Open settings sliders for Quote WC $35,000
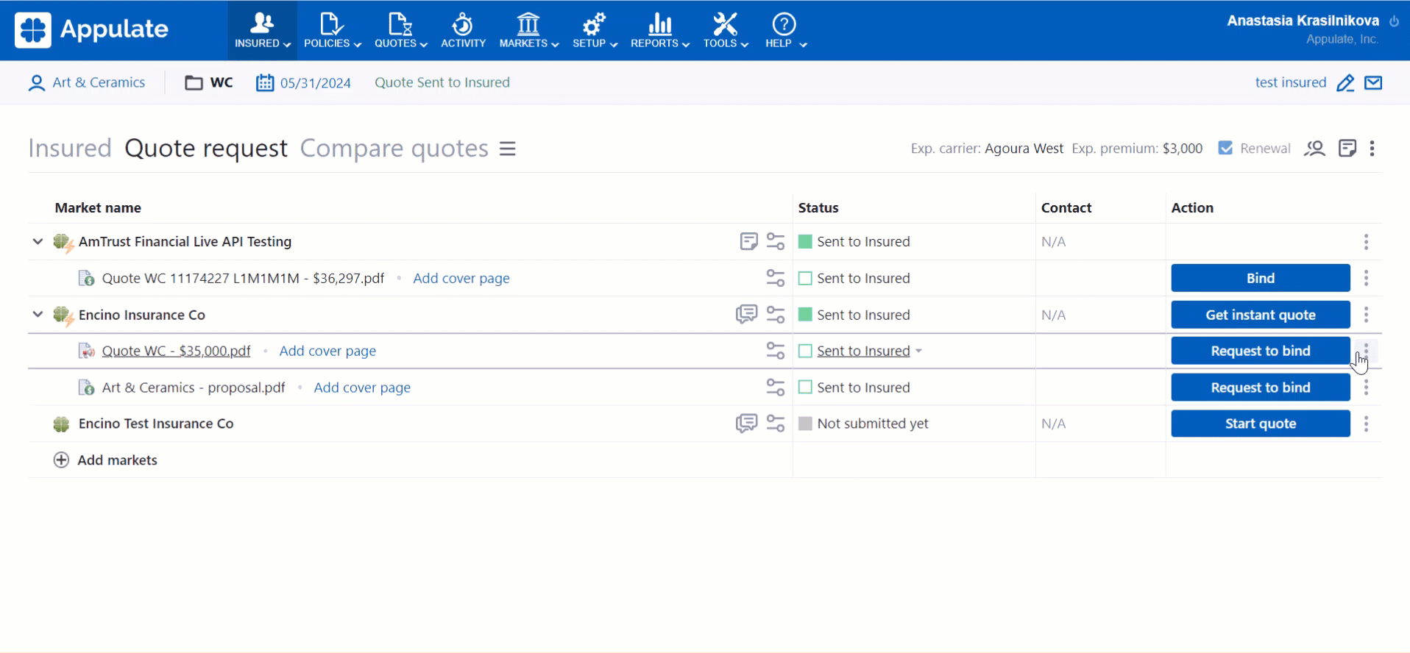This screenshot has height=653, width=1410. (x=776, y=351)
